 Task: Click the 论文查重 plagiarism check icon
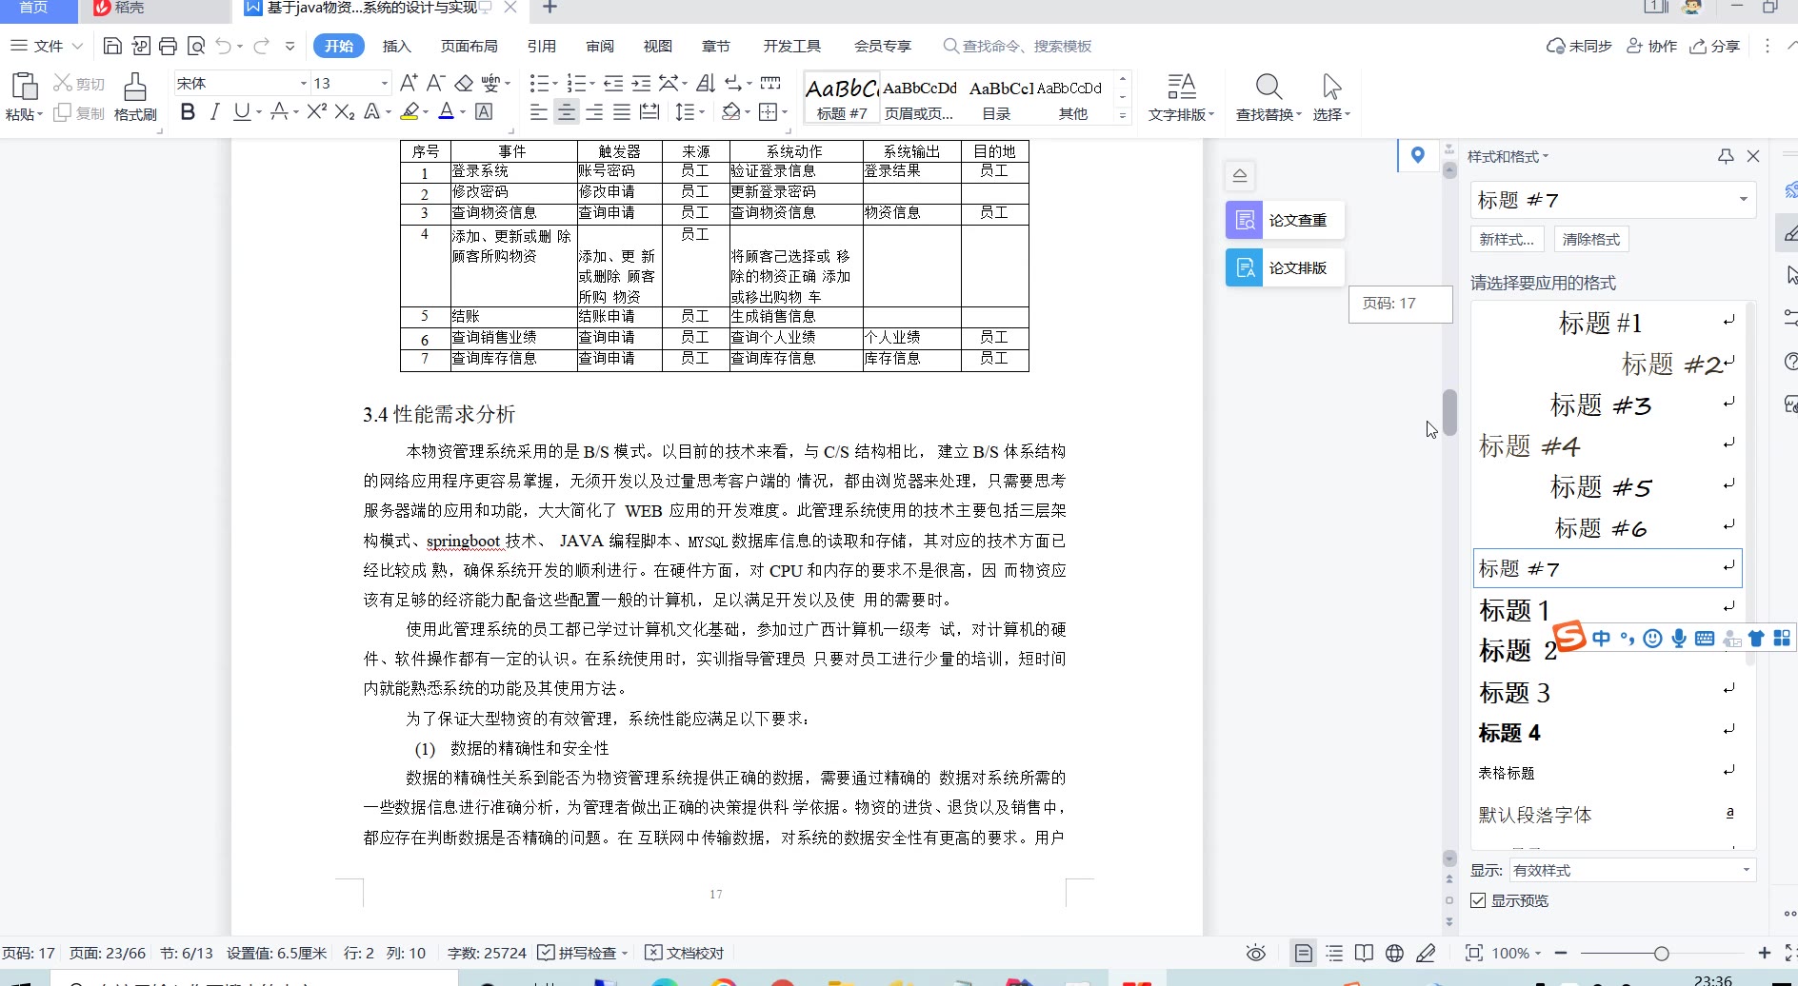1244,220
